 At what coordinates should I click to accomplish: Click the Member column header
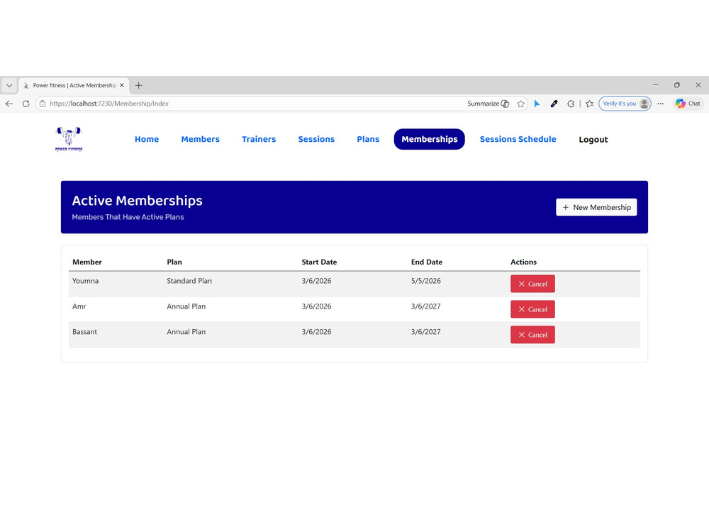(x=87, y=262)
